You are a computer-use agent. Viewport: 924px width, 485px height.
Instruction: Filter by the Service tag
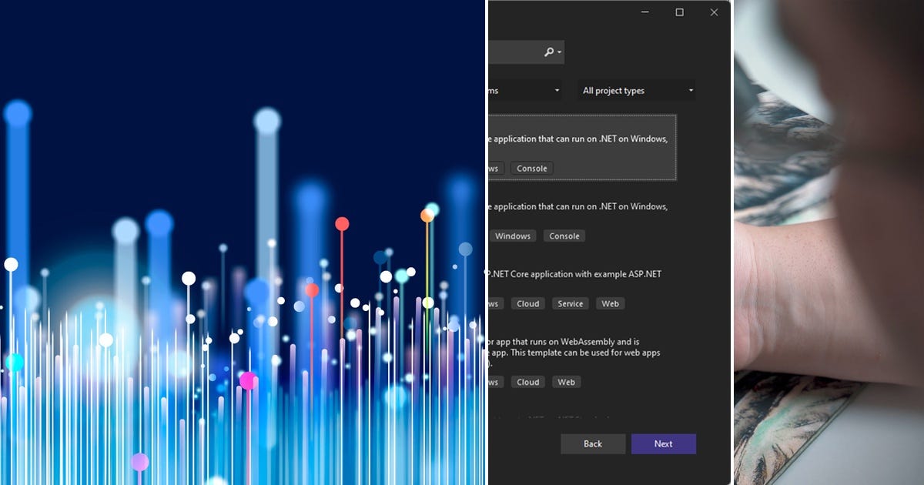point(570,303)
